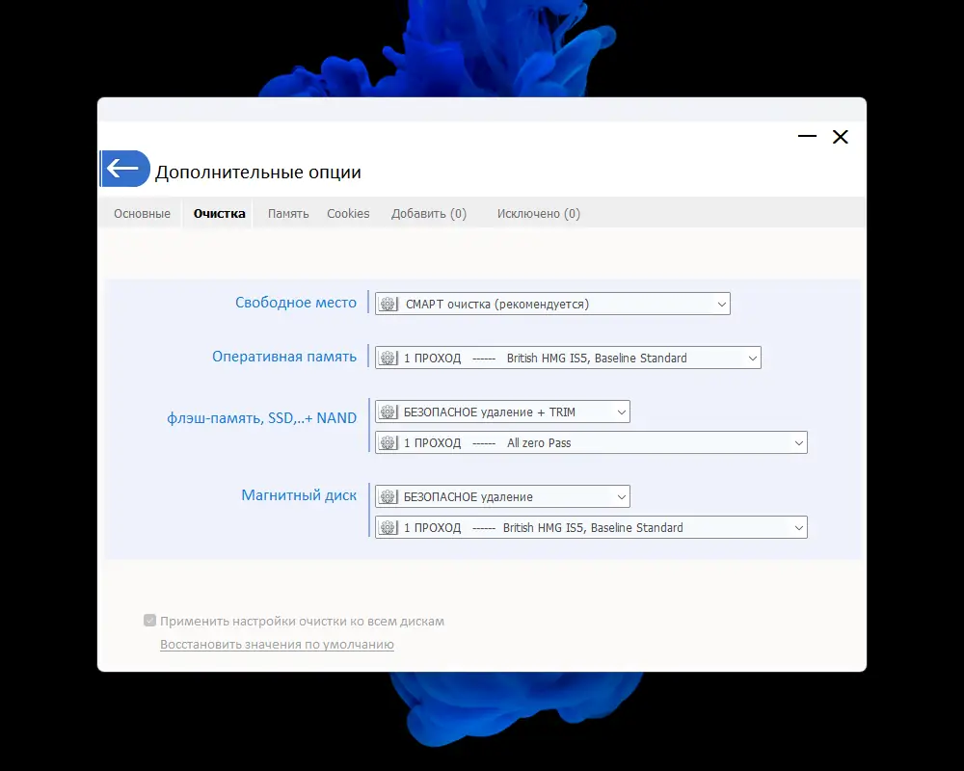This screenshot has width=964, height=771.
Task: Open the СМАРТ очистка dropdown arrow
Action: (x=722, y=305)
